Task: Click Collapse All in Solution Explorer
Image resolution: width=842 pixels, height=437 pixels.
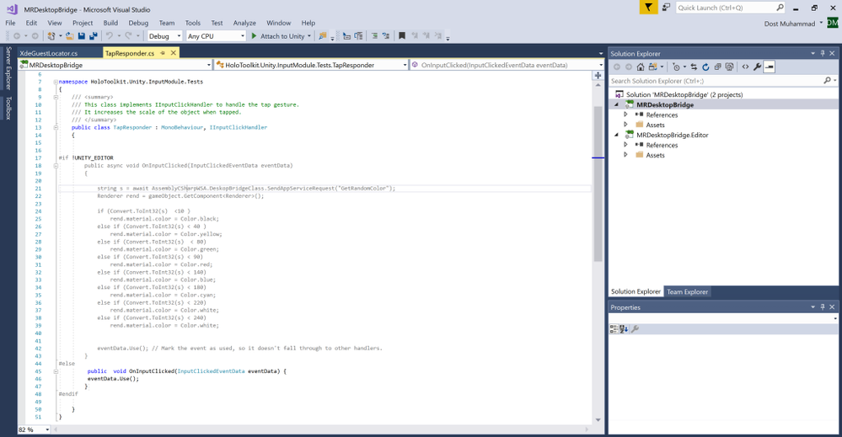Action: click(717, 67)
